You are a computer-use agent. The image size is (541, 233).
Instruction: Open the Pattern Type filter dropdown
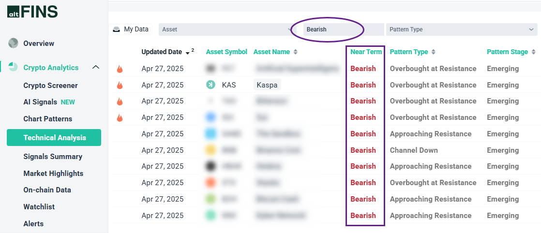click(x=461, y=29)
